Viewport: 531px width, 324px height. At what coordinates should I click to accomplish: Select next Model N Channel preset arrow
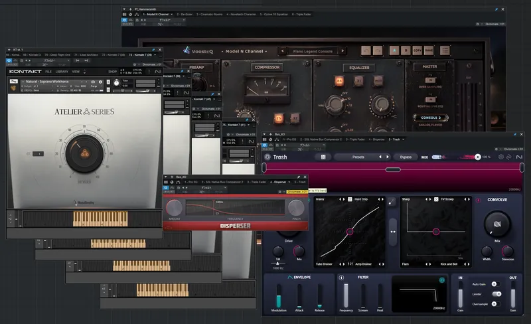click(342, 51)
